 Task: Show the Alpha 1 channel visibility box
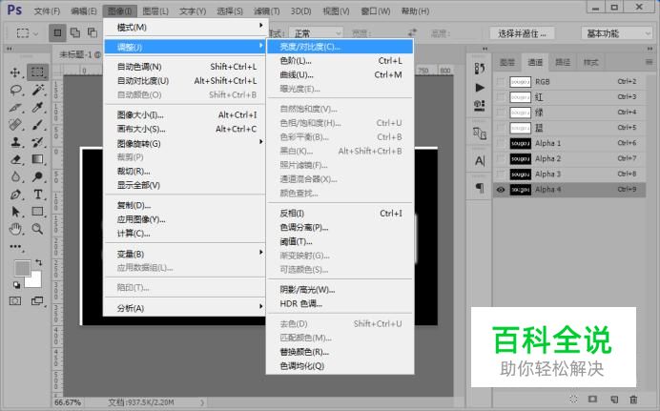coord(501,143)
